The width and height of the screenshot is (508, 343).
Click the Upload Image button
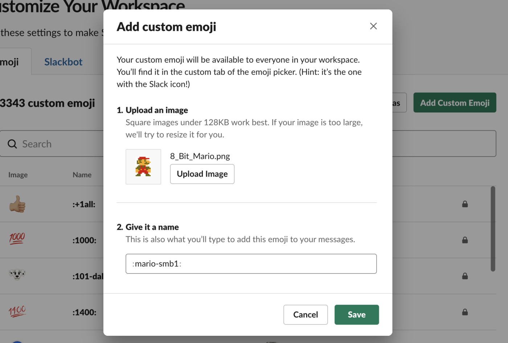click(202, 174)
